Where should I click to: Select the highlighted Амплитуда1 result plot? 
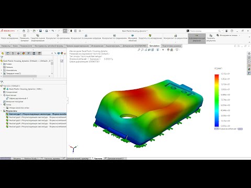36,114
